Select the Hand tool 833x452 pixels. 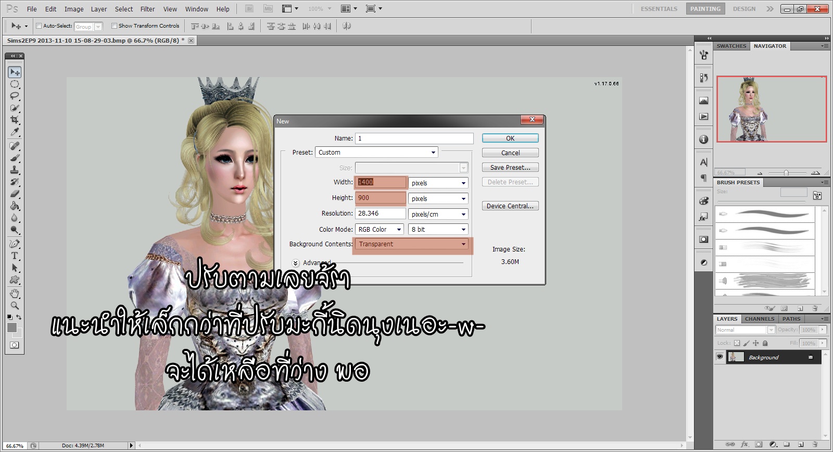15,294
